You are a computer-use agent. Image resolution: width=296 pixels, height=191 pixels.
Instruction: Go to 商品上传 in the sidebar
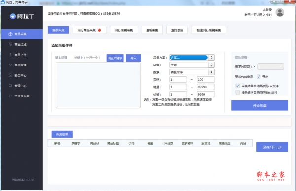click(22, 55)
